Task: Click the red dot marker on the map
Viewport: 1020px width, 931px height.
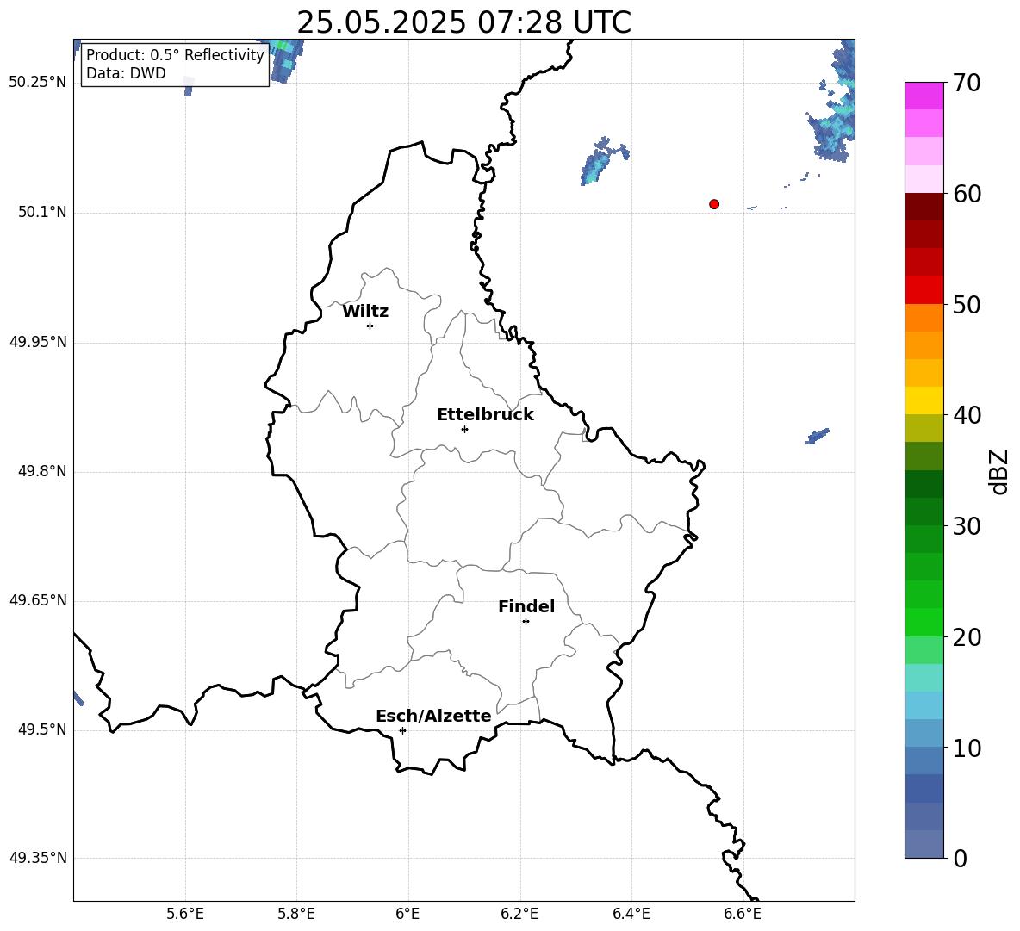Action: click(714, 204)
